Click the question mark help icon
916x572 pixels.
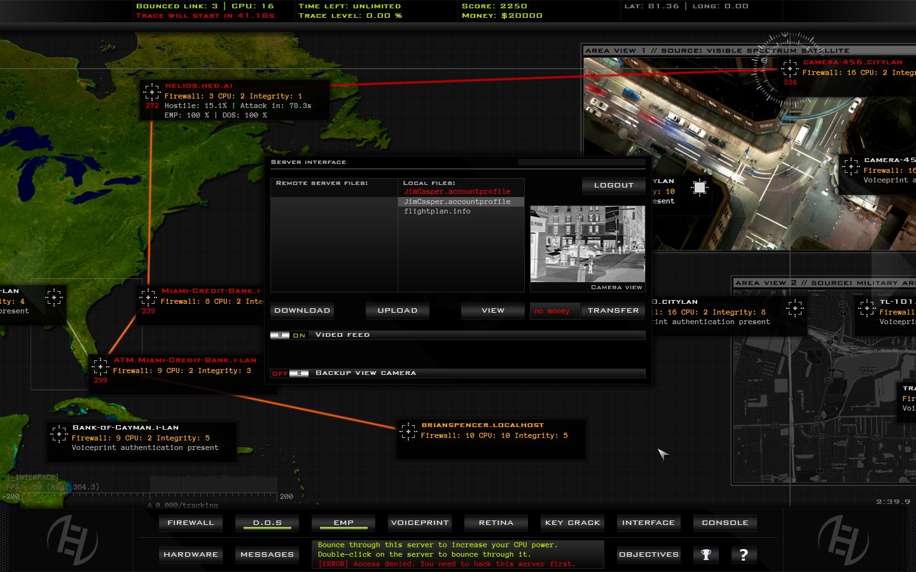pos(743,554)
